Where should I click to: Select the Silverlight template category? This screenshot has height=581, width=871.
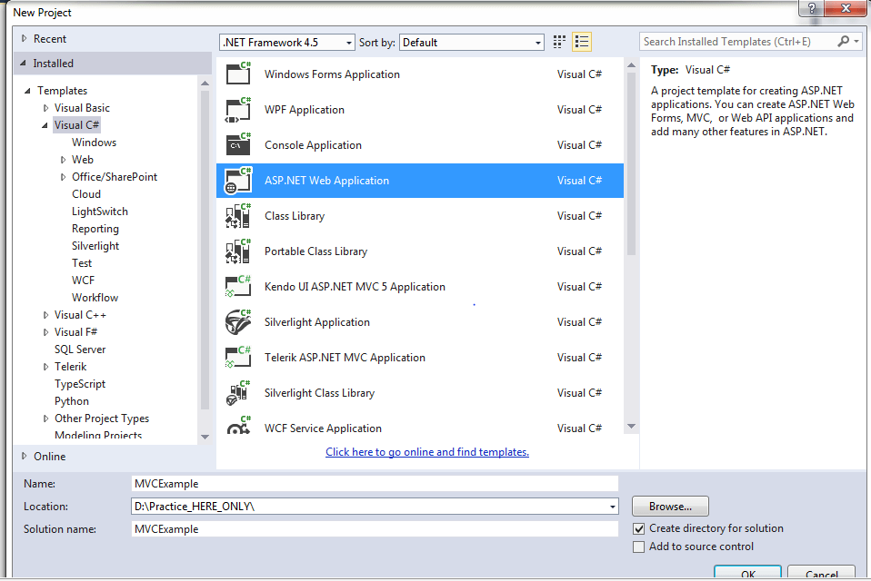pyautogui.click(x=95, y=246)
